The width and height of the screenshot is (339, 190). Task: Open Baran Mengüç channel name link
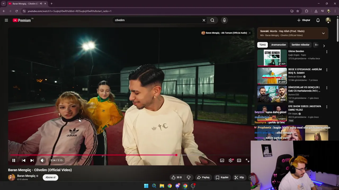tap(26, 176)
